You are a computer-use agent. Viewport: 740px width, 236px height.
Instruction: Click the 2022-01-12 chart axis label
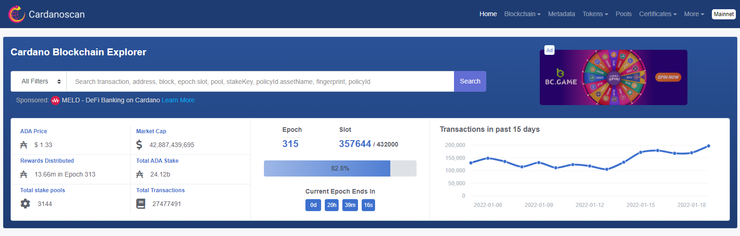coord(590,205)
